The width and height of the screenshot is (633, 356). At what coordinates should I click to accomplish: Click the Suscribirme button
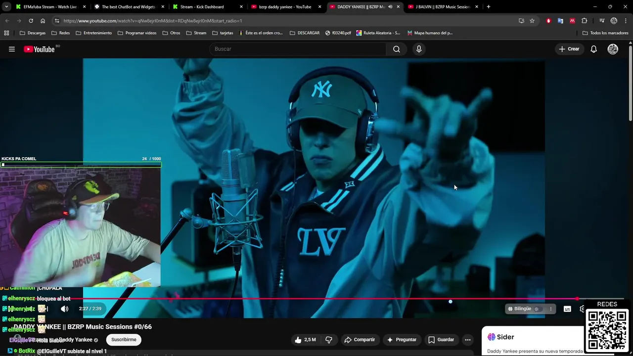click(x=124, y=340)
